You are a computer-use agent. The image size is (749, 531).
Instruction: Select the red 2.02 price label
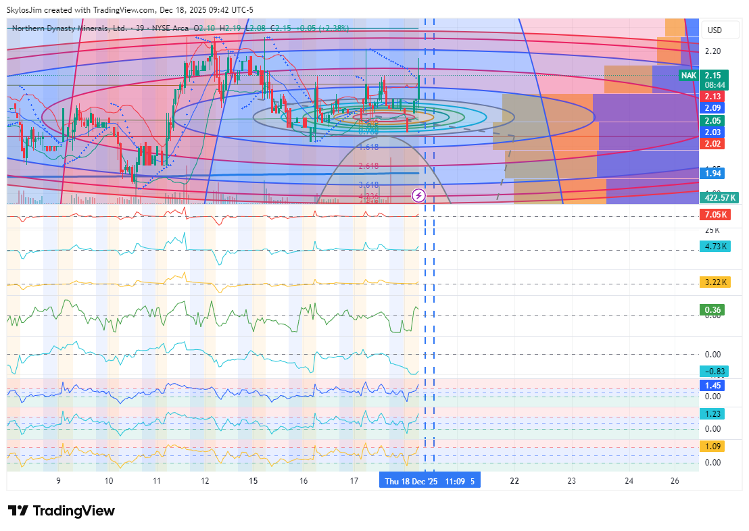[x=712, y=144]
